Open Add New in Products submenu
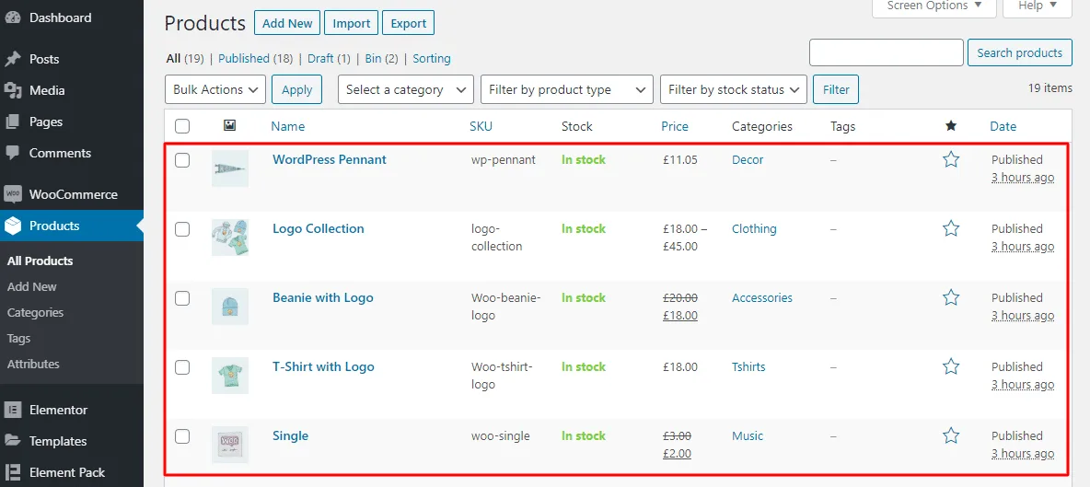 (x=32, y=287)
